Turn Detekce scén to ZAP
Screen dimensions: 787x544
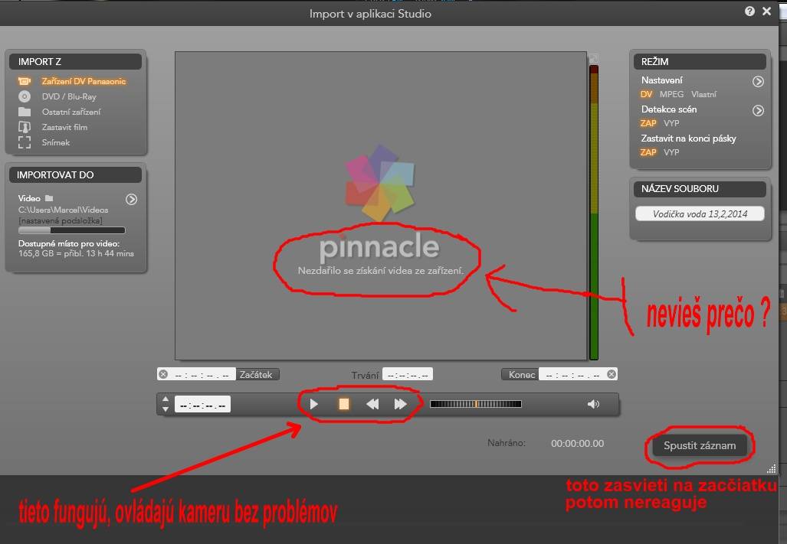pos(648,123)
